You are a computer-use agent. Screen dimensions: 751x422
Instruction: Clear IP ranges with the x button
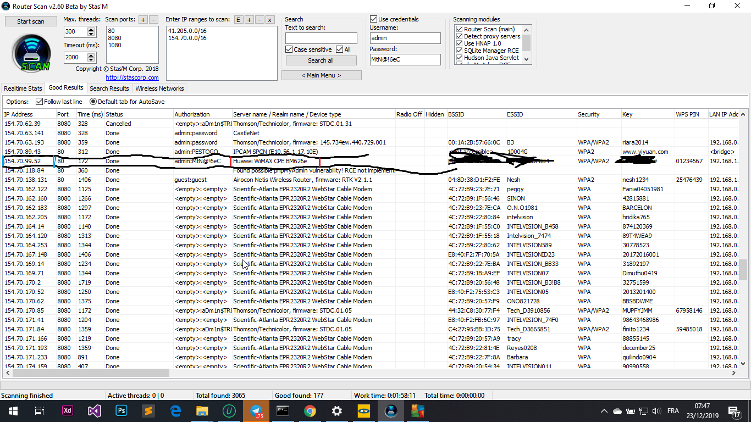[270, 20]
